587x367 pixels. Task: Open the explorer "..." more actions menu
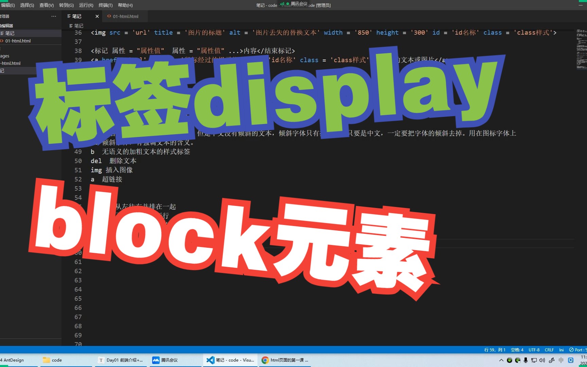point(54,16)
